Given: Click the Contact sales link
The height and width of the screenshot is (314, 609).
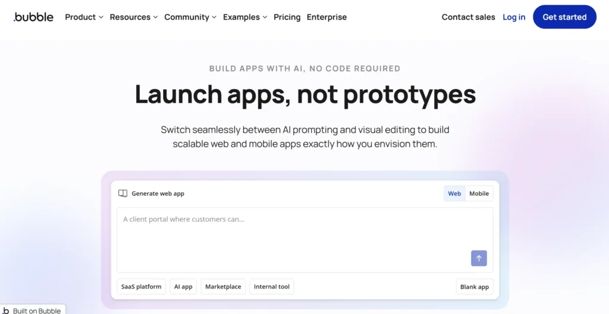Looking at the screenshot, I should tap(469, 17).
